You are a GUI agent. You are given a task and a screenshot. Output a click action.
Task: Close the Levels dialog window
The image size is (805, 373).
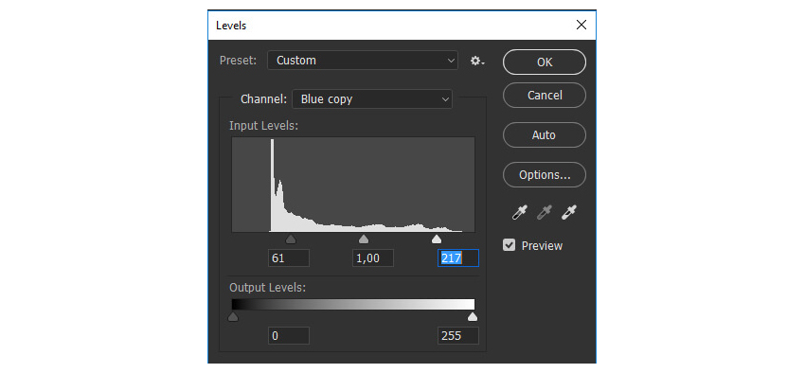coord(581,25)
